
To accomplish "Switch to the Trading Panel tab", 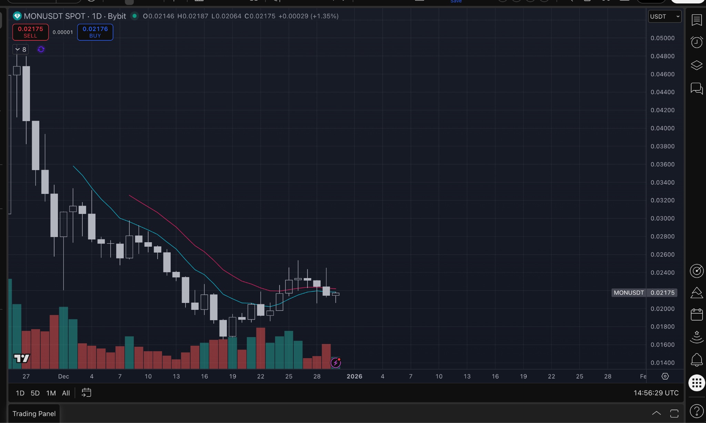I will 34,413.
